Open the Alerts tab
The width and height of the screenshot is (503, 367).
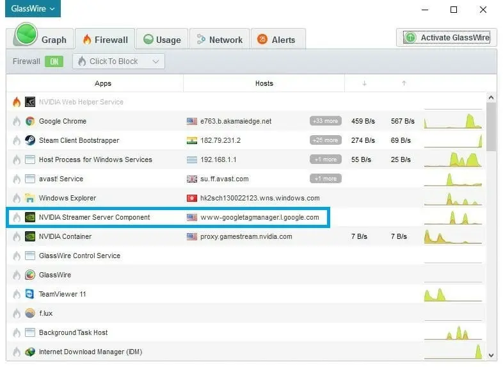276,40
